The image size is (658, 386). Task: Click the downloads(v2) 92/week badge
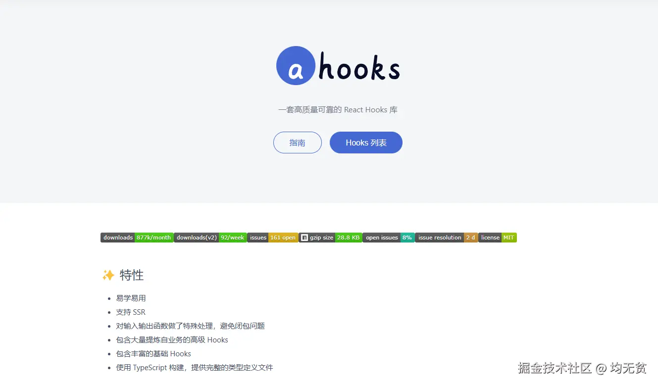[x=210, y=238]
